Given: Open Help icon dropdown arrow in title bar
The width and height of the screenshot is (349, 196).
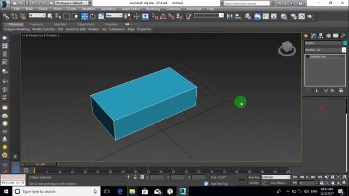Looking at the screenshot, I should click(x=305, y=3).
